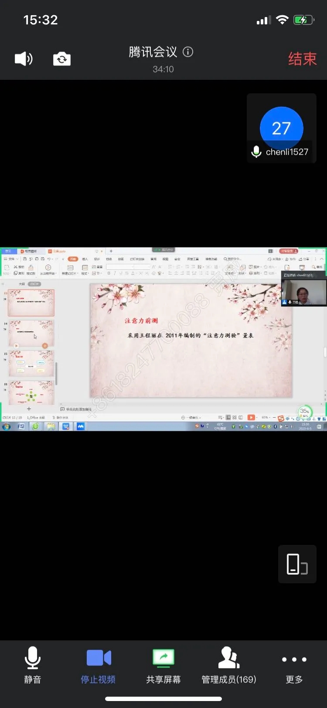
Task: Click the Windows Start button
Action: pos(7,426)
